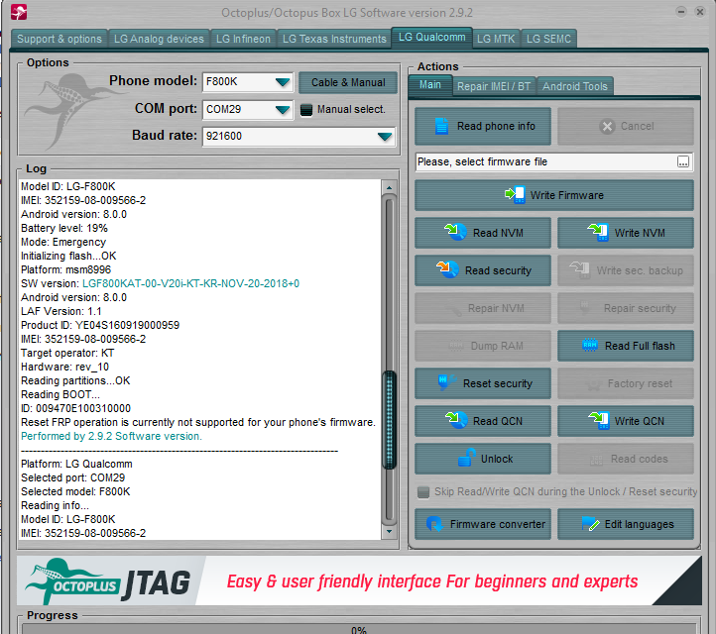Switch to LG SEMC tab

click(x=548, y=39)
